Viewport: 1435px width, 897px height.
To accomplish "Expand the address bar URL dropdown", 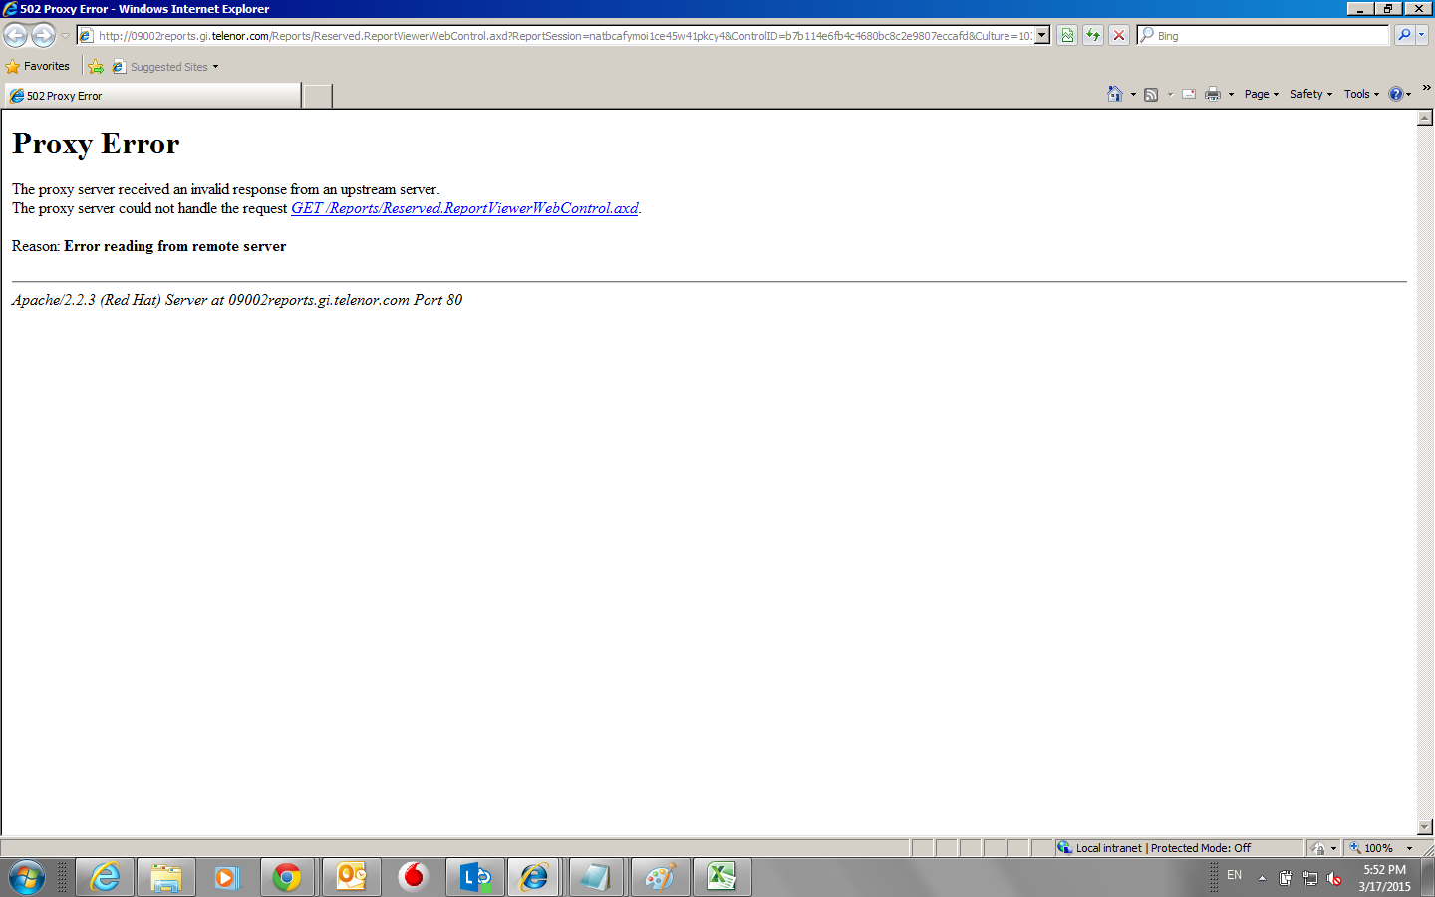I will coord(1042,35).
